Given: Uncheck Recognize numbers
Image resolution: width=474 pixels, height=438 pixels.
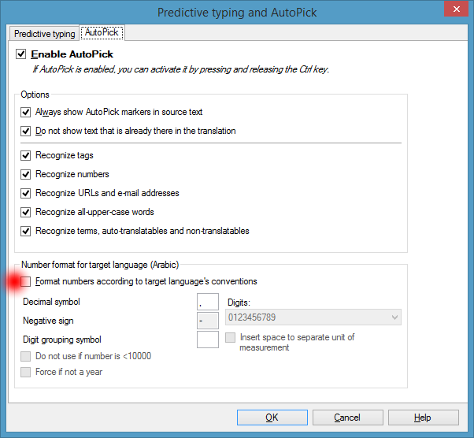Looking at the screenshot, I should [26, 174].
